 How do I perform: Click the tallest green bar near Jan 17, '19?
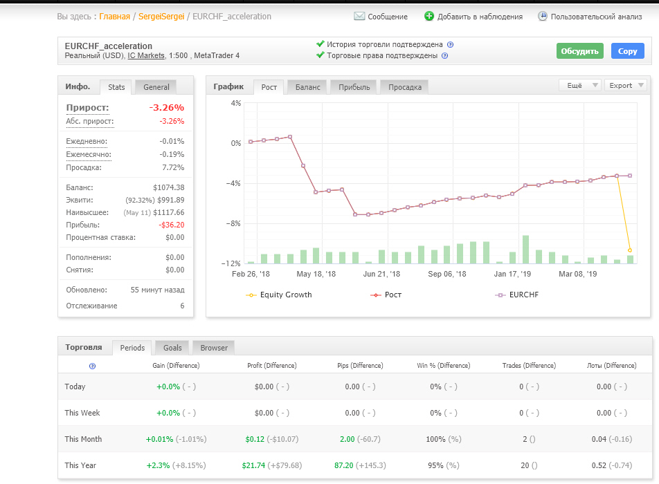[525, 250]
